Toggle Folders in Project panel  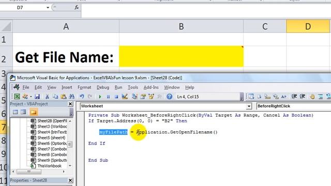coord(33,112)
